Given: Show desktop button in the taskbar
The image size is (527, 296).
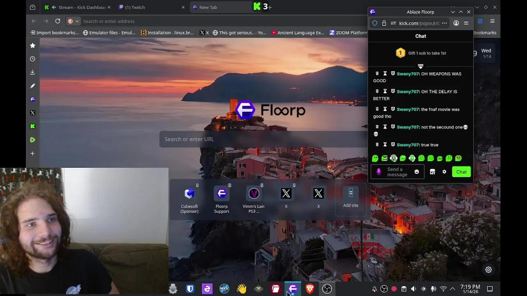Looking at the screenshot, I should tap(490, 289).
